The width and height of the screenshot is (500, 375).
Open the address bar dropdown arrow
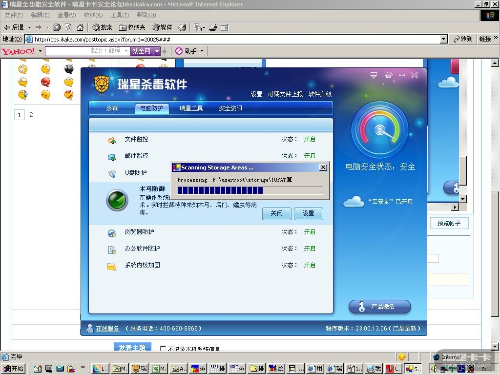pos(443,39)
